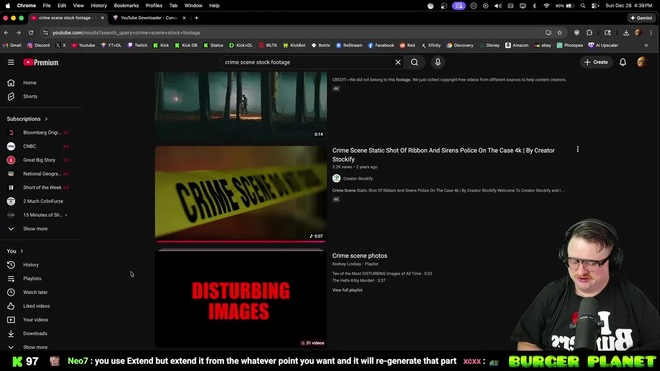Screen dimensions: 660x371
Task: Clear the search query with the X
Action: point(398,62)
